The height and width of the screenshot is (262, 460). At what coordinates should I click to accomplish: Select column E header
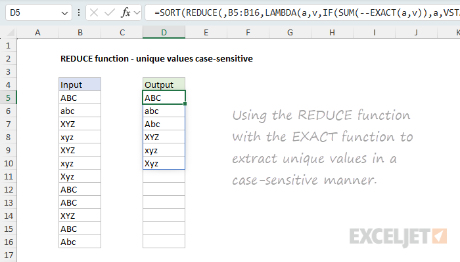pos(206,33)
